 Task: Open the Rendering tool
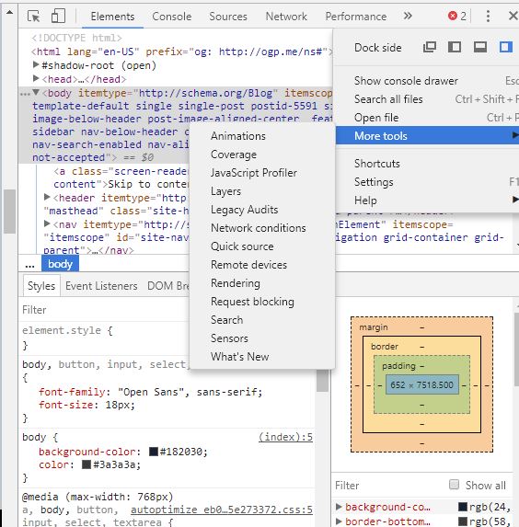(262, 283)
